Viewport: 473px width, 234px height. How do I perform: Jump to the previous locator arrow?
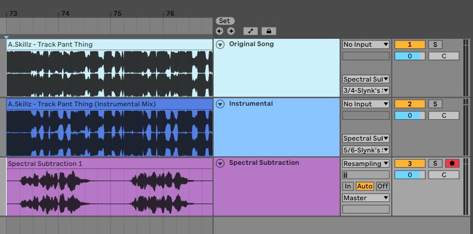coord(220,31)
